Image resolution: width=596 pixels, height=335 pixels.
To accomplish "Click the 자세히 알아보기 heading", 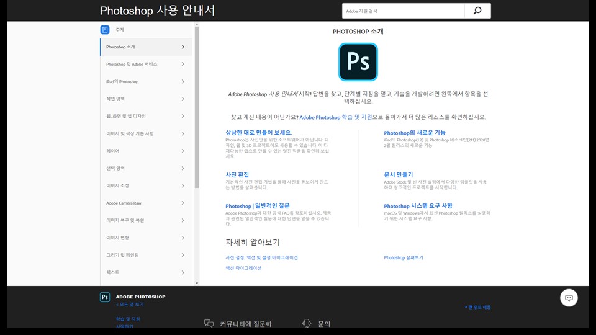I will point(253,242).
